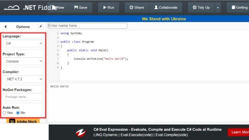The height and width of the screenshot is (140, 249).
Task: Open the Language dropdown showing C#
Action: coord(23,43)
